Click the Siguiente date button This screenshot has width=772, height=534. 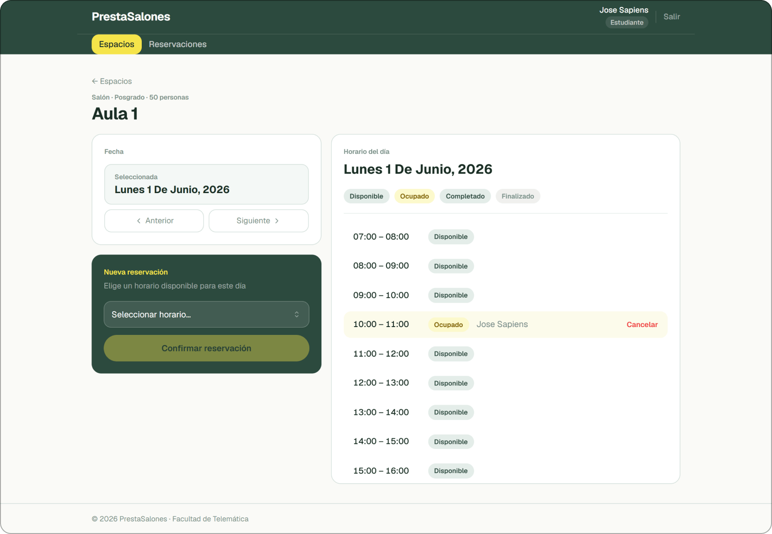tap(259, 221)
